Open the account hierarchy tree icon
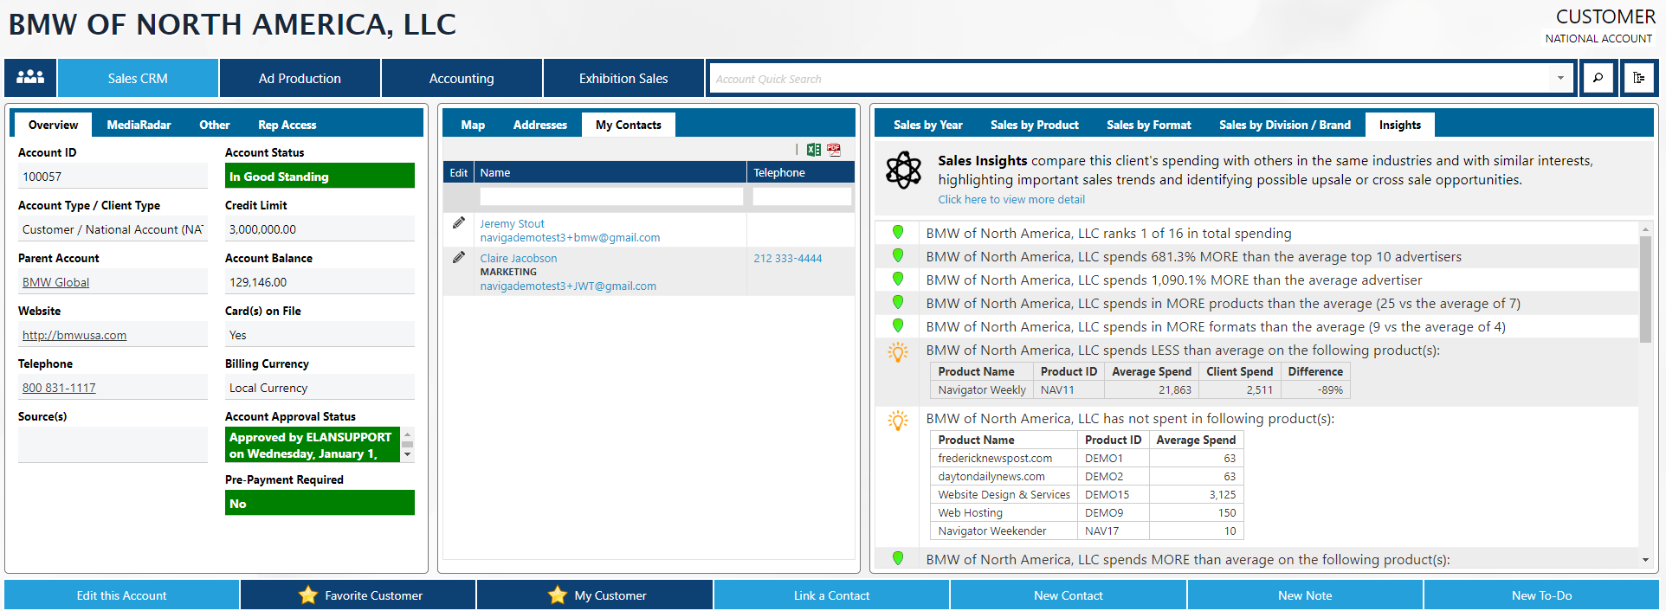This screenshot has height=611, width=1666. (x=1638, y=78)
